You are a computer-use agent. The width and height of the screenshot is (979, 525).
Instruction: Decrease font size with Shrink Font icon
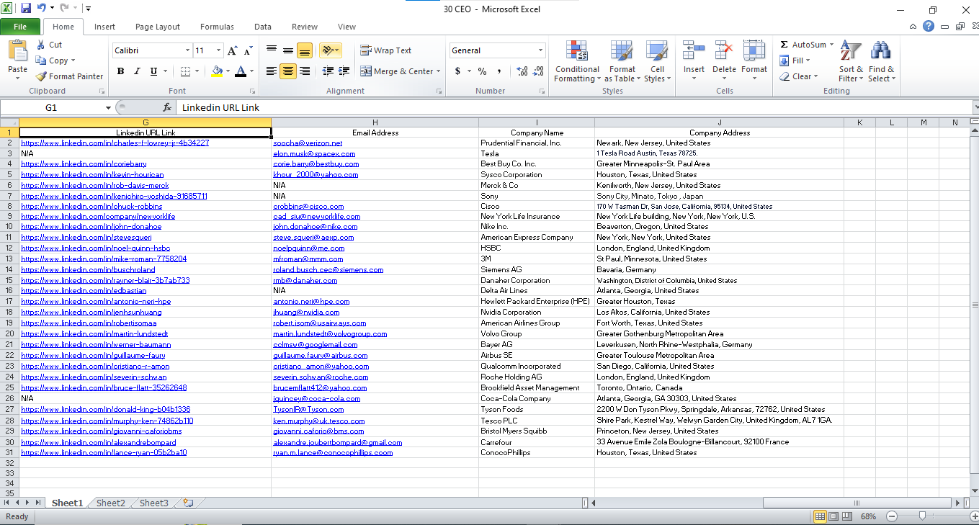point(249,50)
